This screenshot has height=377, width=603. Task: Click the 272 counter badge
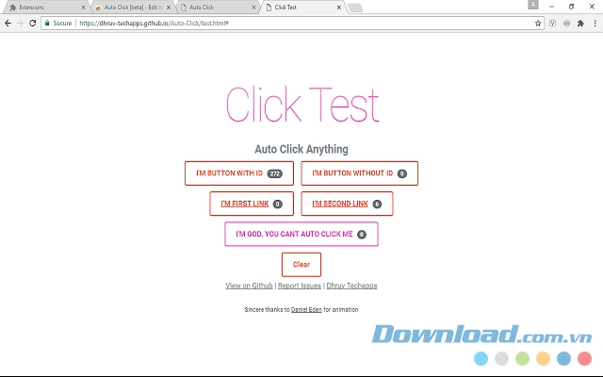[x=274, y=173]
